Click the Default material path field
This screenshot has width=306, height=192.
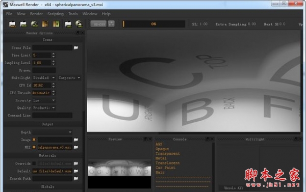pyautogui.click(x=53, y=171)
